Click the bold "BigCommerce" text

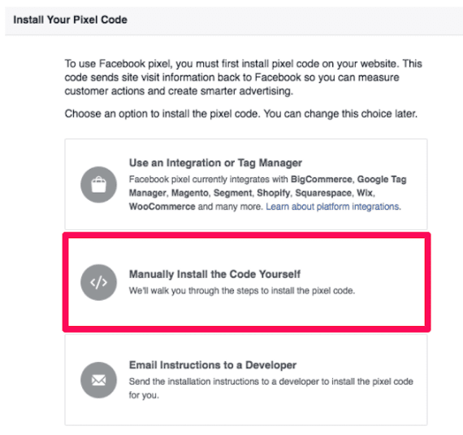coord(322,179)
